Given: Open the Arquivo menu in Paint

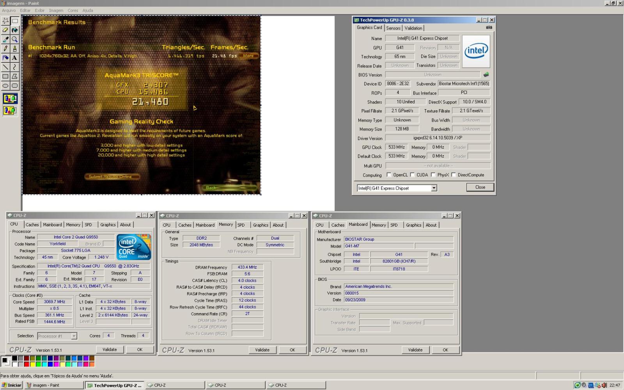Looking at the screenshot, I should (x=9, y=11).
